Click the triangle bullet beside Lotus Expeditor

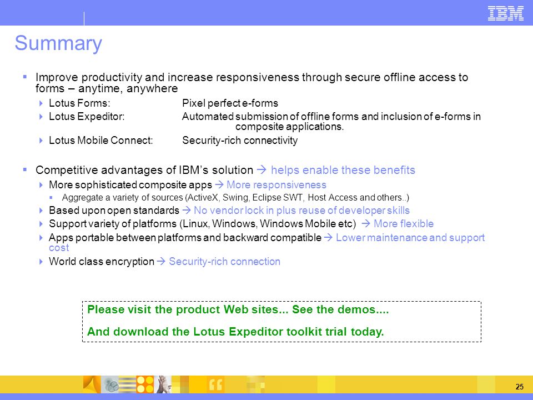point(41,117)
